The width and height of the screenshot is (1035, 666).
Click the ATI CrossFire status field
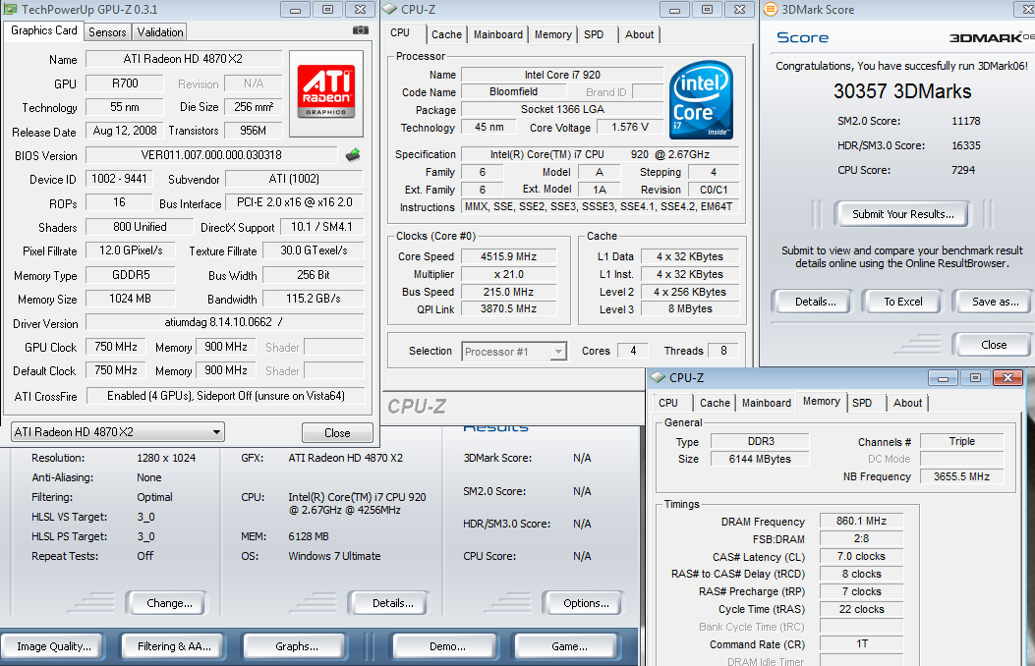point(226,396)
